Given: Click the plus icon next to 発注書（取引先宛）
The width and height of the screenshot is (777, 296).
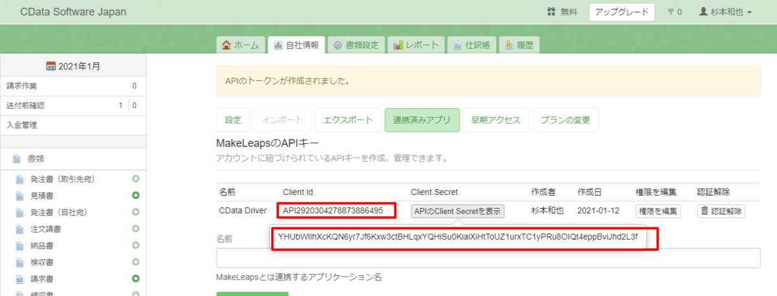Looking at the screenshot, I should tap(136, 178).
